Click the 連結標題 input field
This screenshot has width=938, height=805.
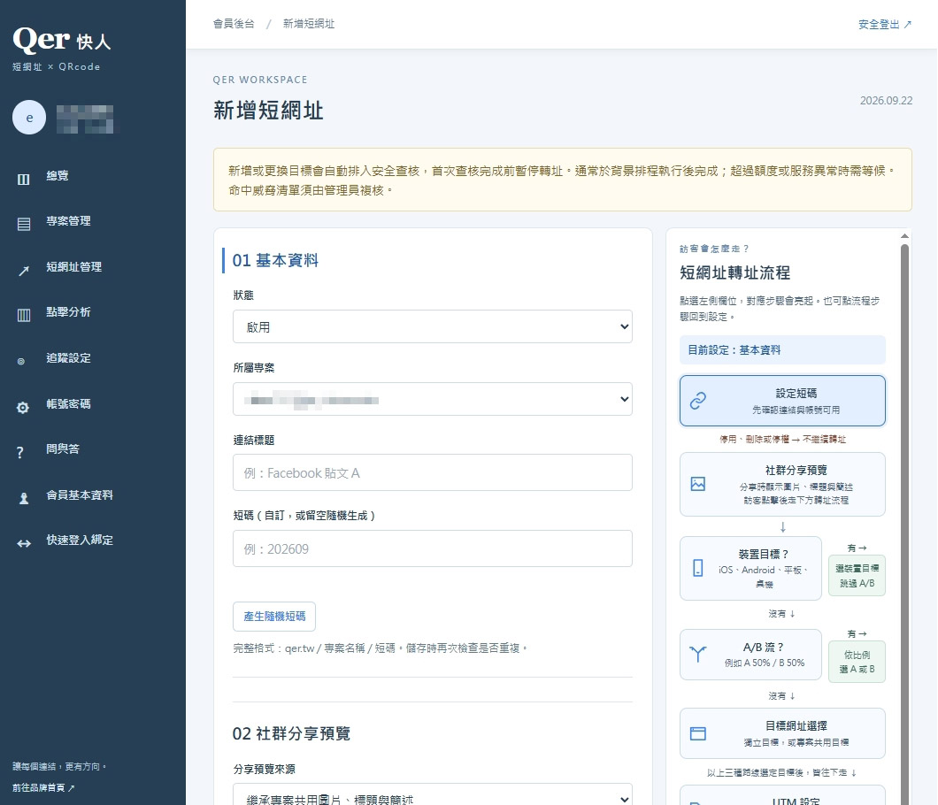click(433, 472)
